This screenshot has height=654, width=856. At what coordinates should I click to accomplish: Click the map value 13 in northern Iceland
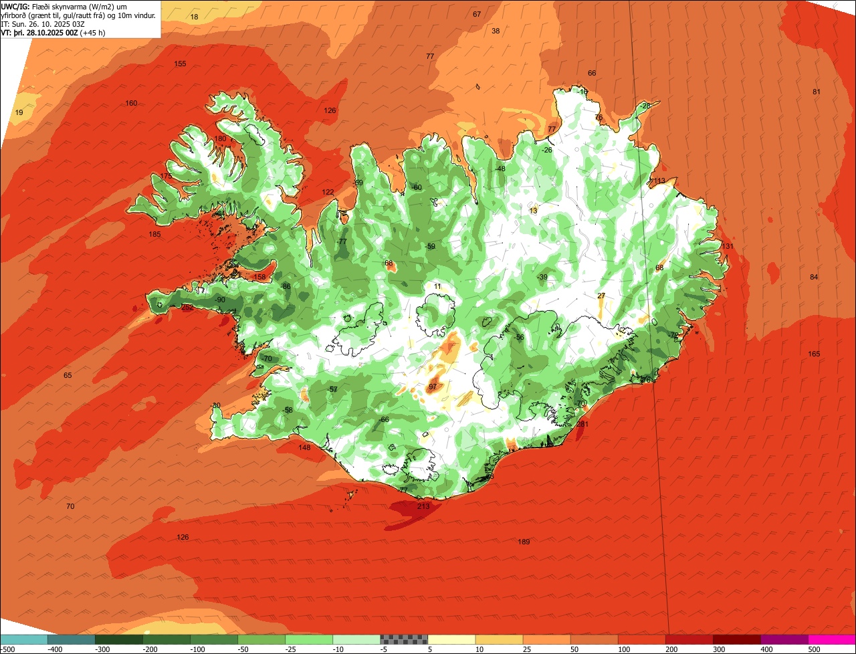[x=533, y=211]
